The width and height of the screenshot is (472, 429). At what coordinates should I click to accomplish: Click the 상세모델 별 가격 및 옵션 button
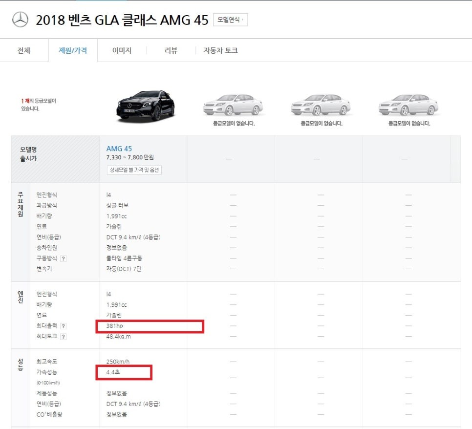134,170
